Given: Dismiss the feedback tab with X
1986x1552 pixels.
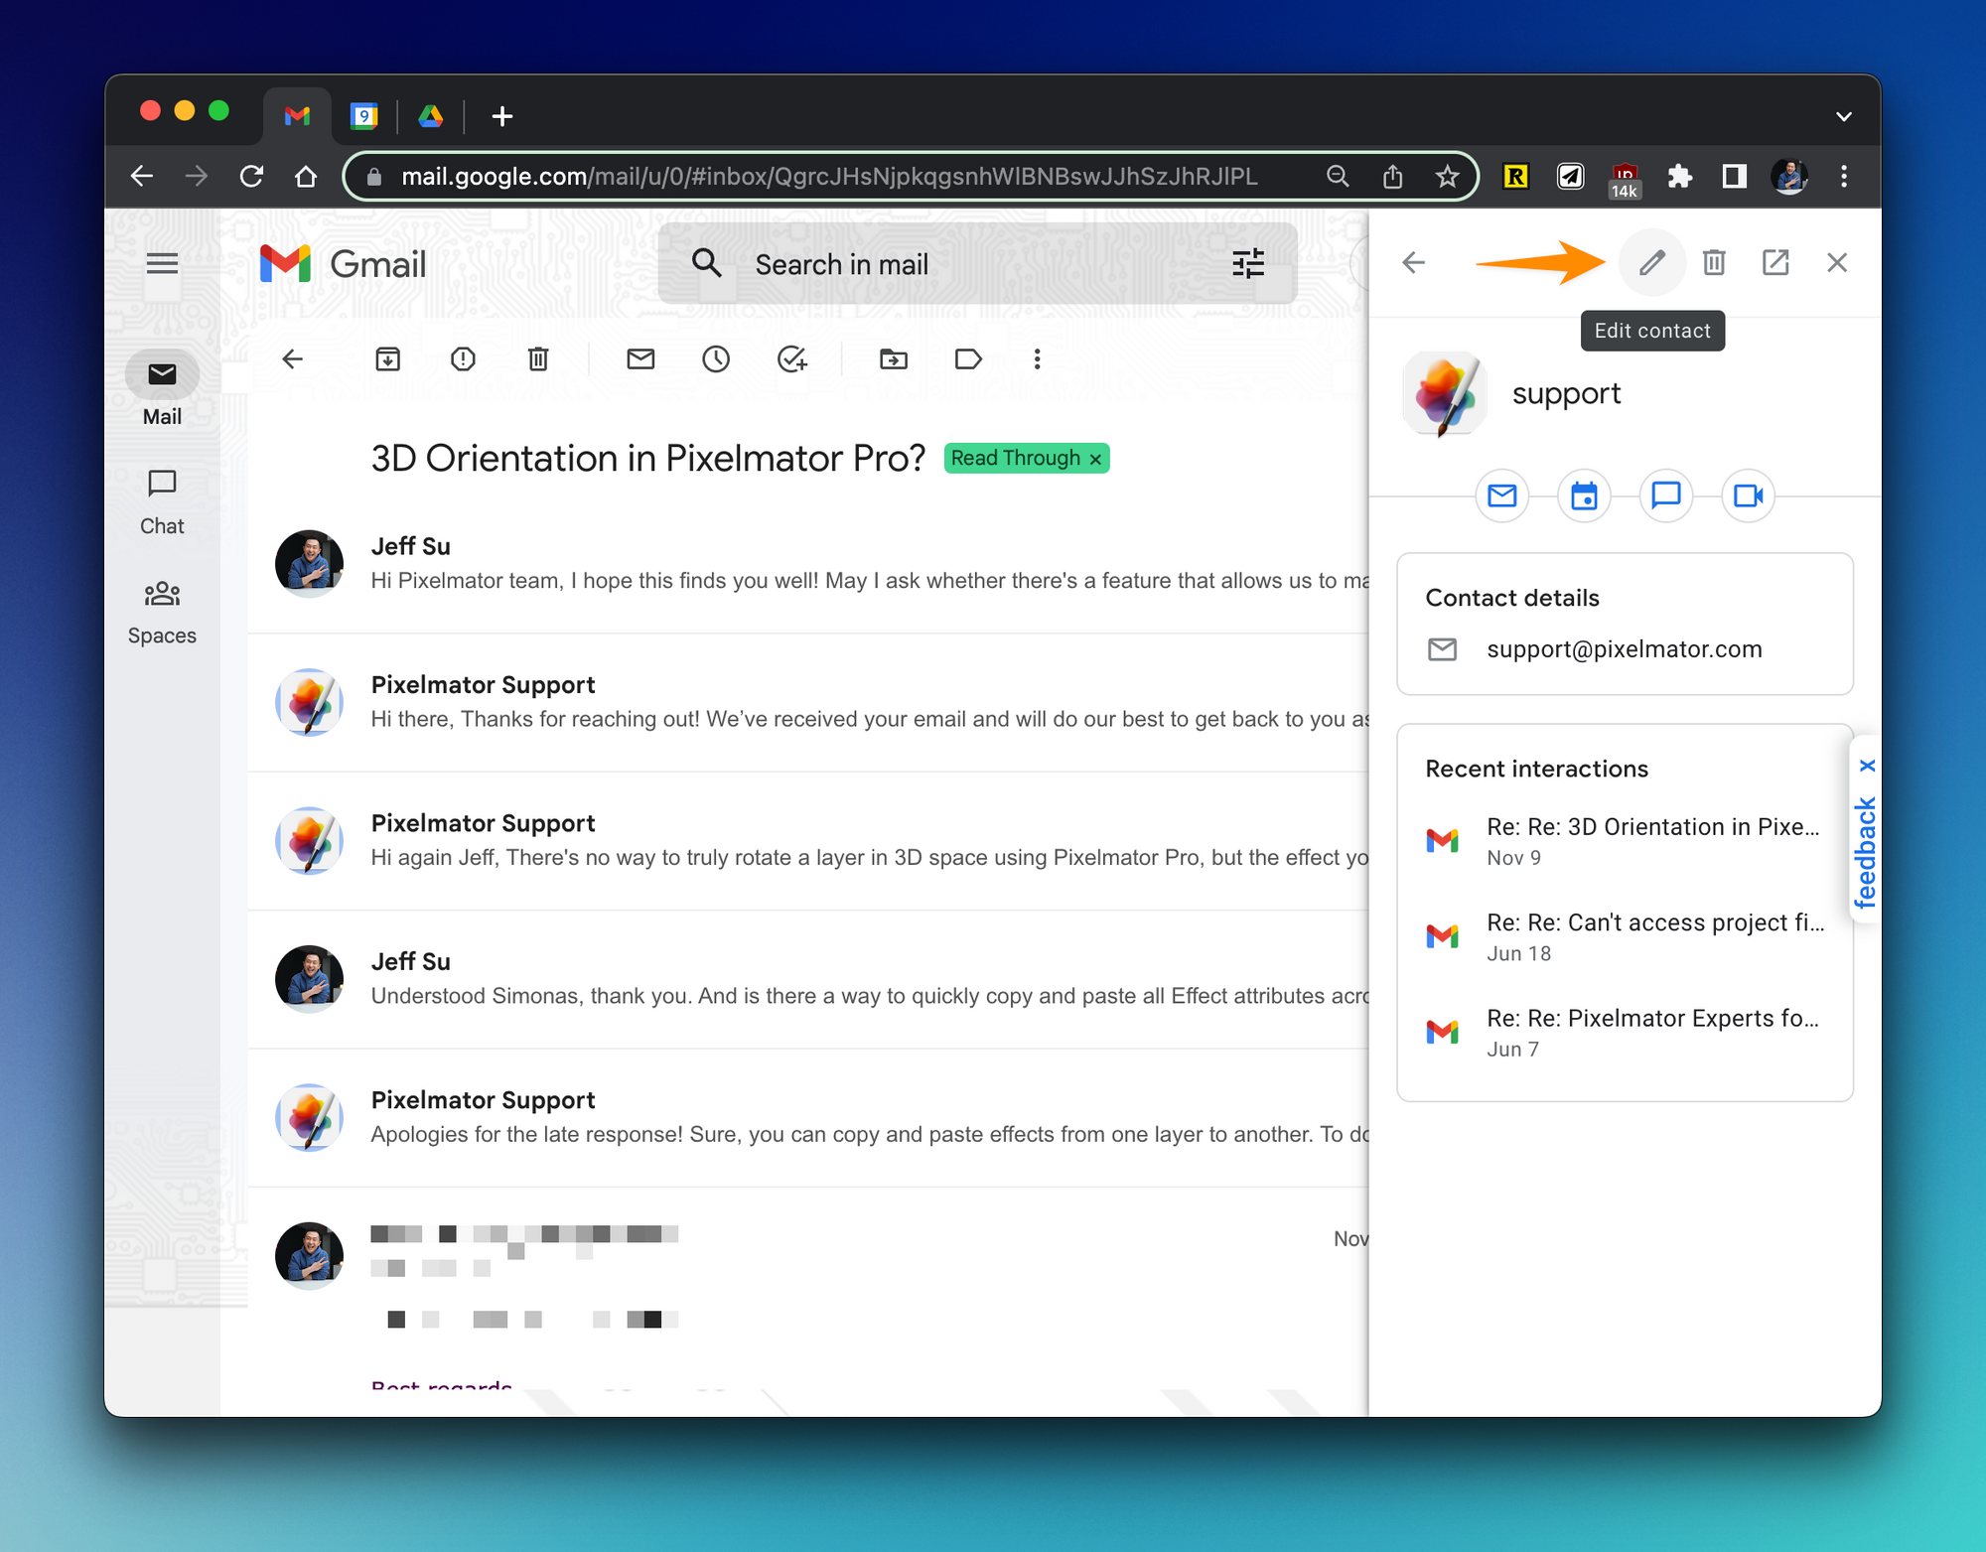Looking at the screenshot, I should pos(1868,766).
